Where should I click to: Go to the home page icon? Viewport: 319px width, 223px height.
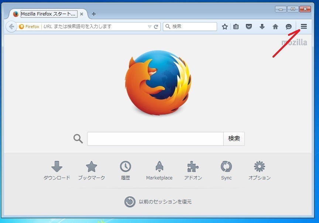275,27
